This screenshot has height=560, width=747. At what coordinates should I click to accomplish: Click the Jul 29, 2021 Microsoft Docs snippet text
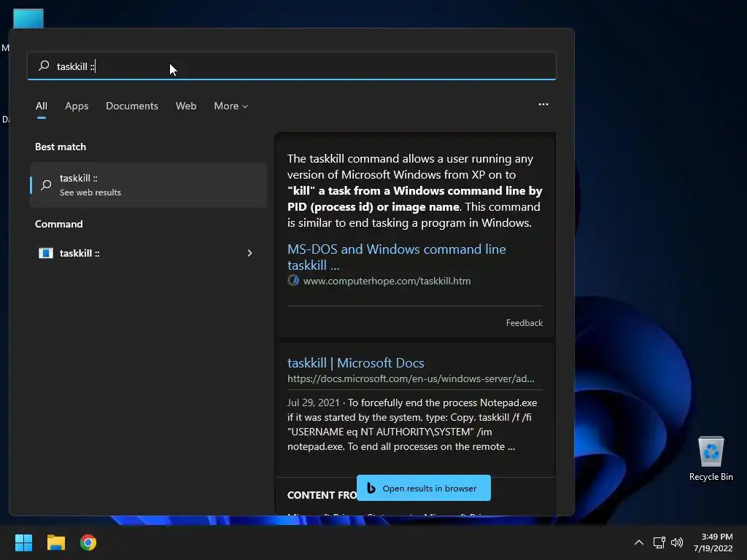[x=413, y=424]
